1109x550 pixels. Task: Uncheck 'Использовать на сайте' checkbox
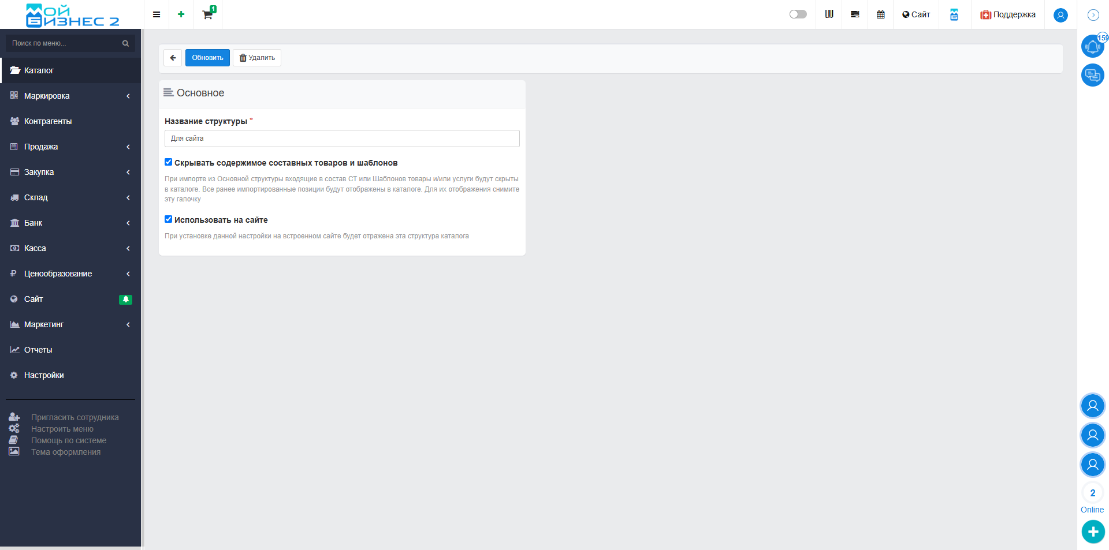tap(169, 219)
